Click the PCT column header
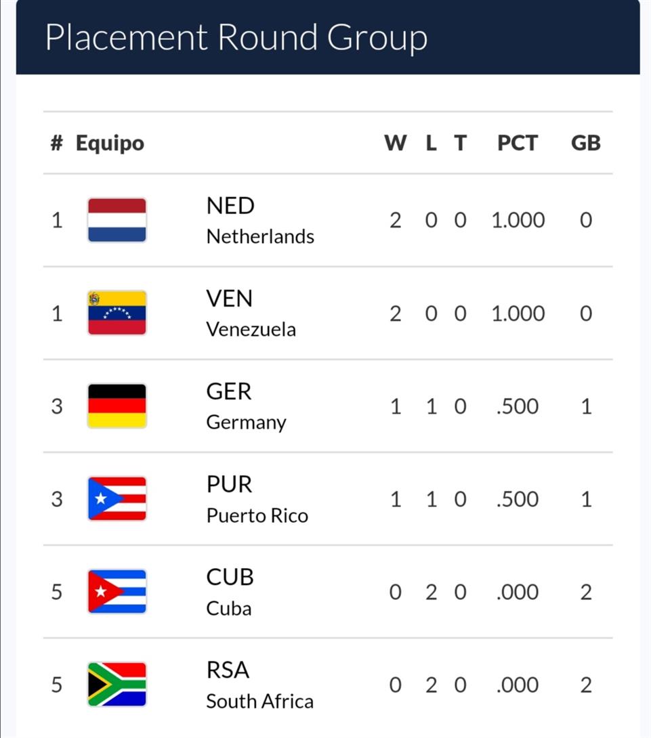The height and width of the screenshot is (738, 651). point(518,144)
